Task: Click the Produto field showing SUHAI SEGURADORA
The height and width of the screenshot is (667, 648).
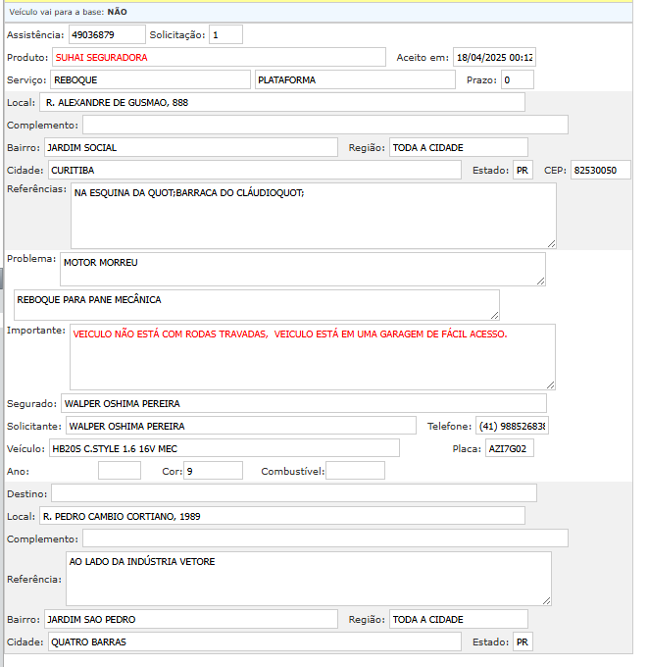Action: pos(219,57)
